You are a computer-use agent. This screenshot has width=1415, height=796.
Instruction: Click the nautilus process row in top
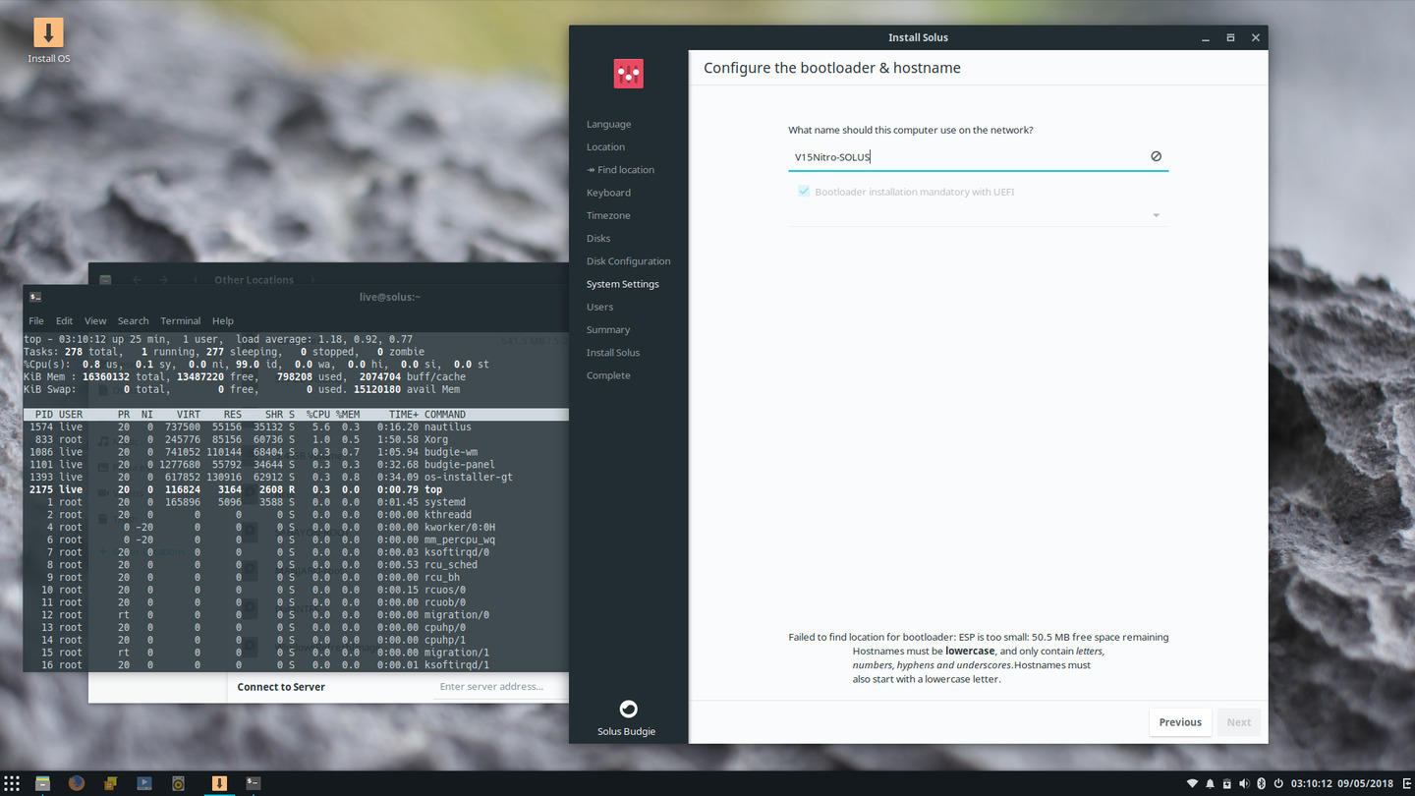point(296,427)
